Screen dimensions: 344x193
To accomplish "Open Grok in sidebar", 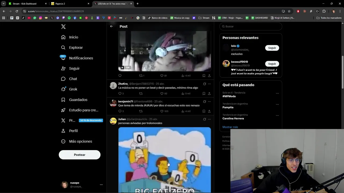I will 69,89.
